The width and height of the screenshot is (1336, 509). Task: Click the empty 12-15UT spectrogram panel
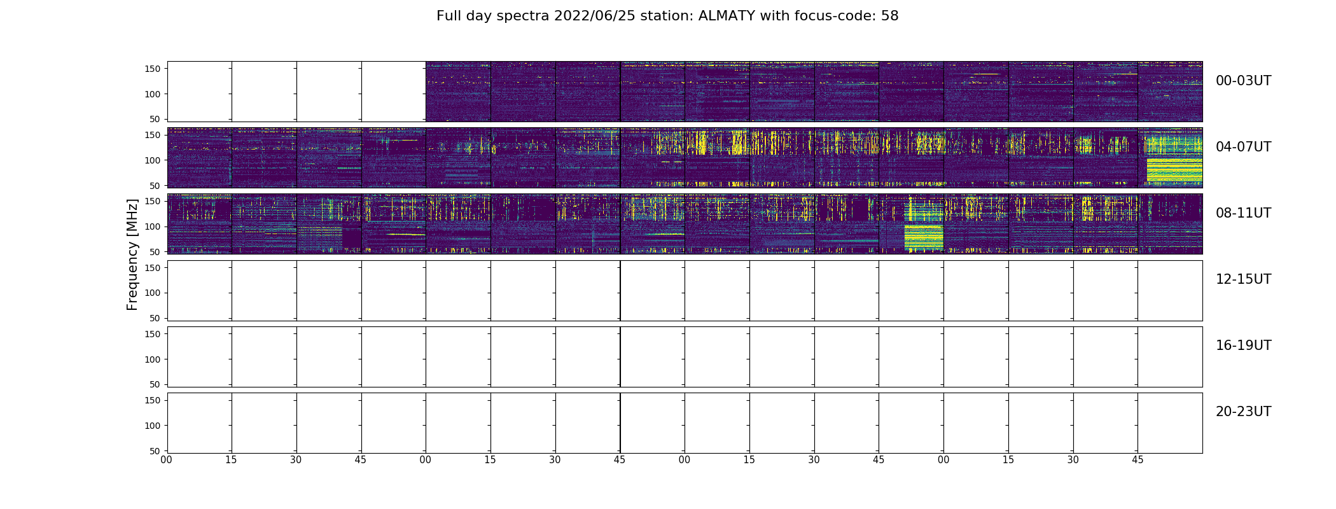point(685,290)
